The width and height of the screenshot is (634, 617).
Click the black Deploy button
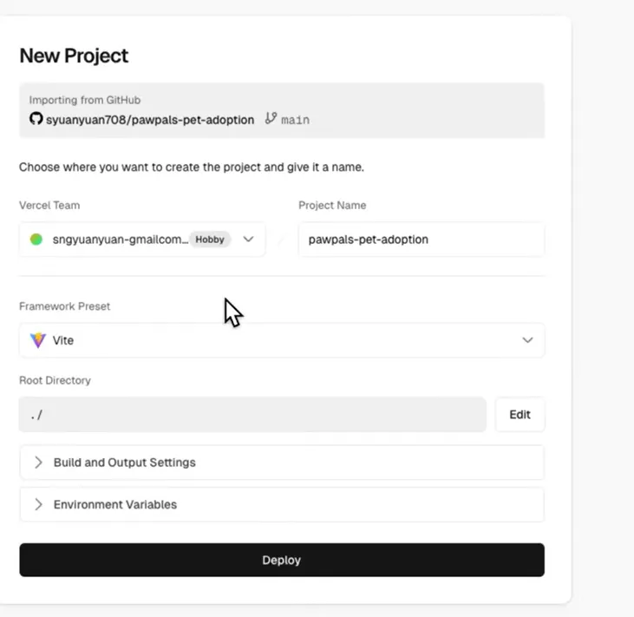coord(282,560)
